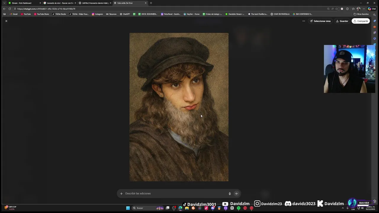Reload the page
Image resolution: width=379 pixels, height=213 pixels.
click(9, 9)
